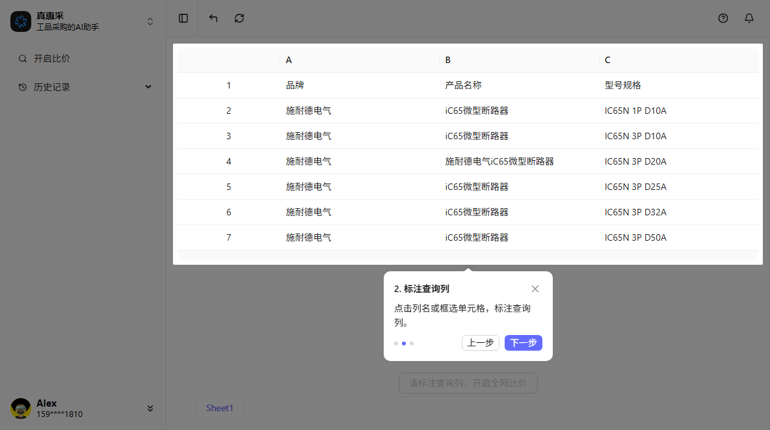770x430 pixels.
Task: Click the 真惠采 app logo
Action: pyautogui.click(x=21, y=21)
